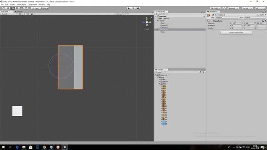
Task: Expand the BG folder in Project
Action: point(159,80)
